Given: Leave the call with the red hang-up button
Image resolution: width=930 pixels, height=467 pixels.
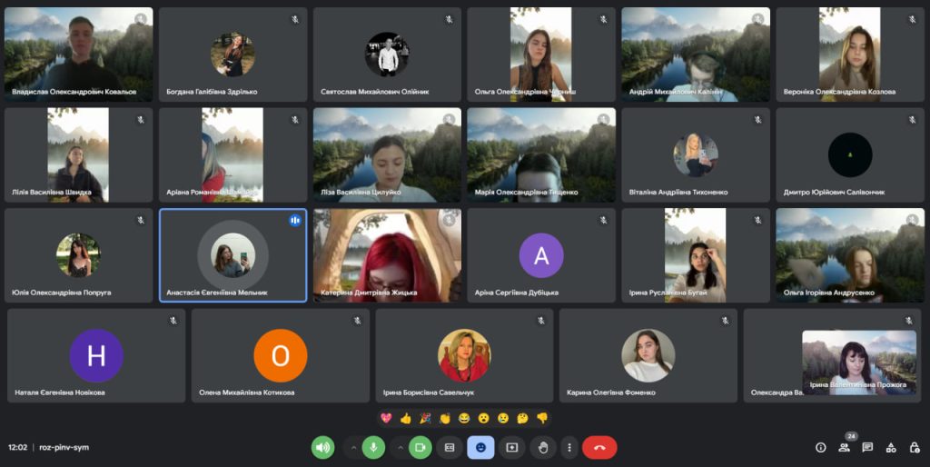Looking at the screenshot, I should click(599, 447).
